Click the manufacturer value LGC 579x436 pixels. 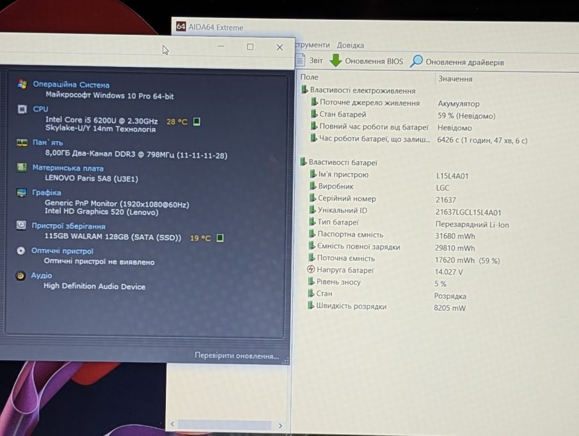[443, 188]
